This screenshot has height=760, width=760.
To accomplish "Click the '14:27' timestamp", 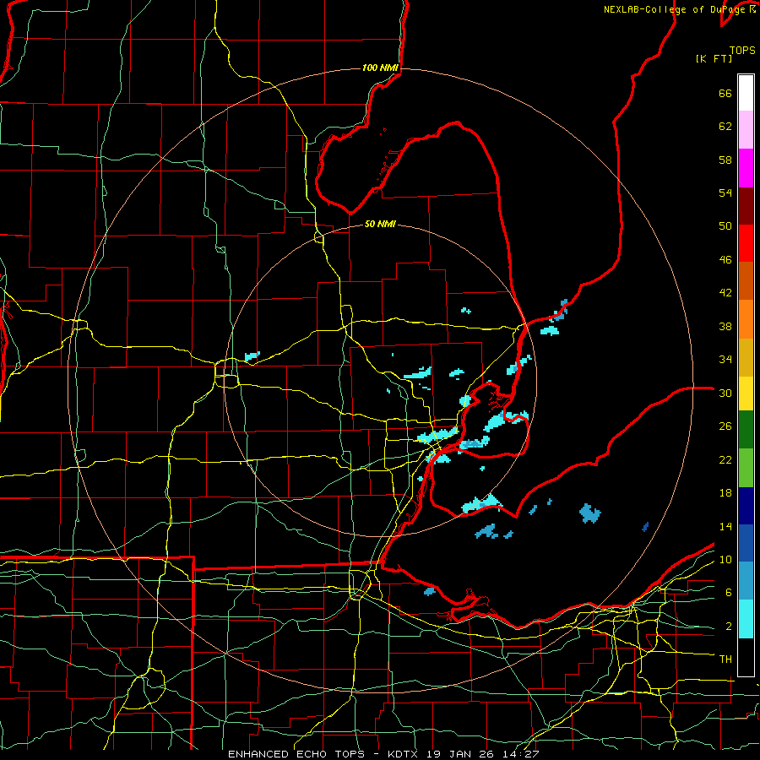I will (x=521, y=754).
